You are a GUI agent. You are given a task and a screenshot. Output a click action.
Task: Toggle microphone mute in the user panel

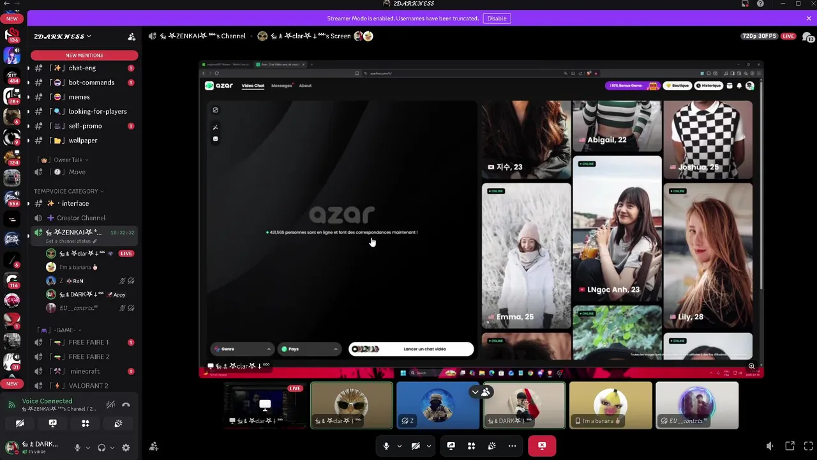point(77,448)
